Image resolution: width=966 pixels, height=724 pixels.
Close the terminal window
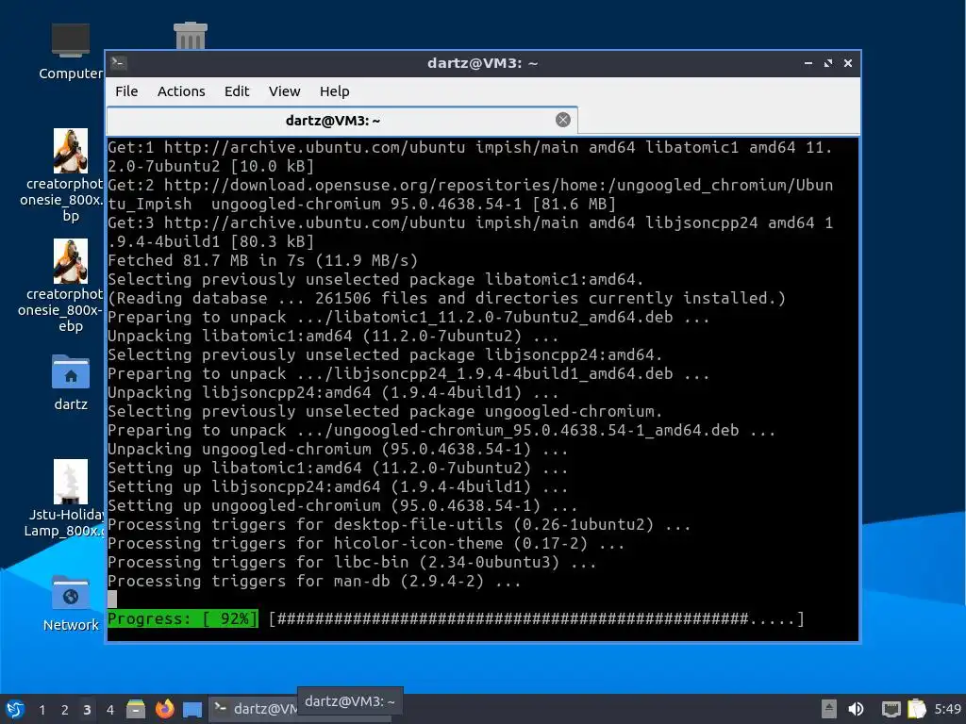(x=848, y=63)
